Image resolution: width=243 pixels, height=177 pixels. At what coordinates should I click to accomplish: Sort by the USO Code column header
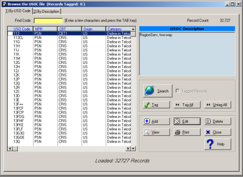pos(21,29)
